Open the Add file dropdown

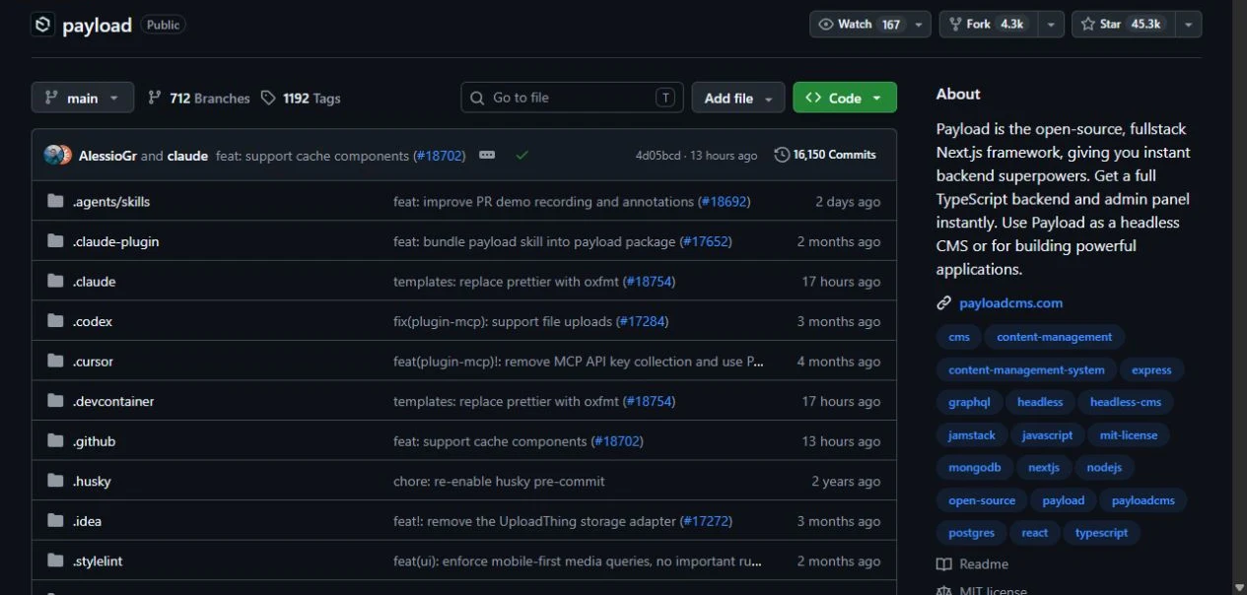(738, 98)
